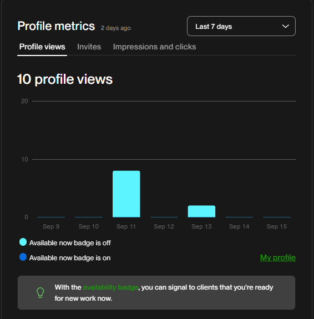This screenshot has height=319, width=314.
Task: Click the Sep 12 axis label
Action: click(164, 226)
